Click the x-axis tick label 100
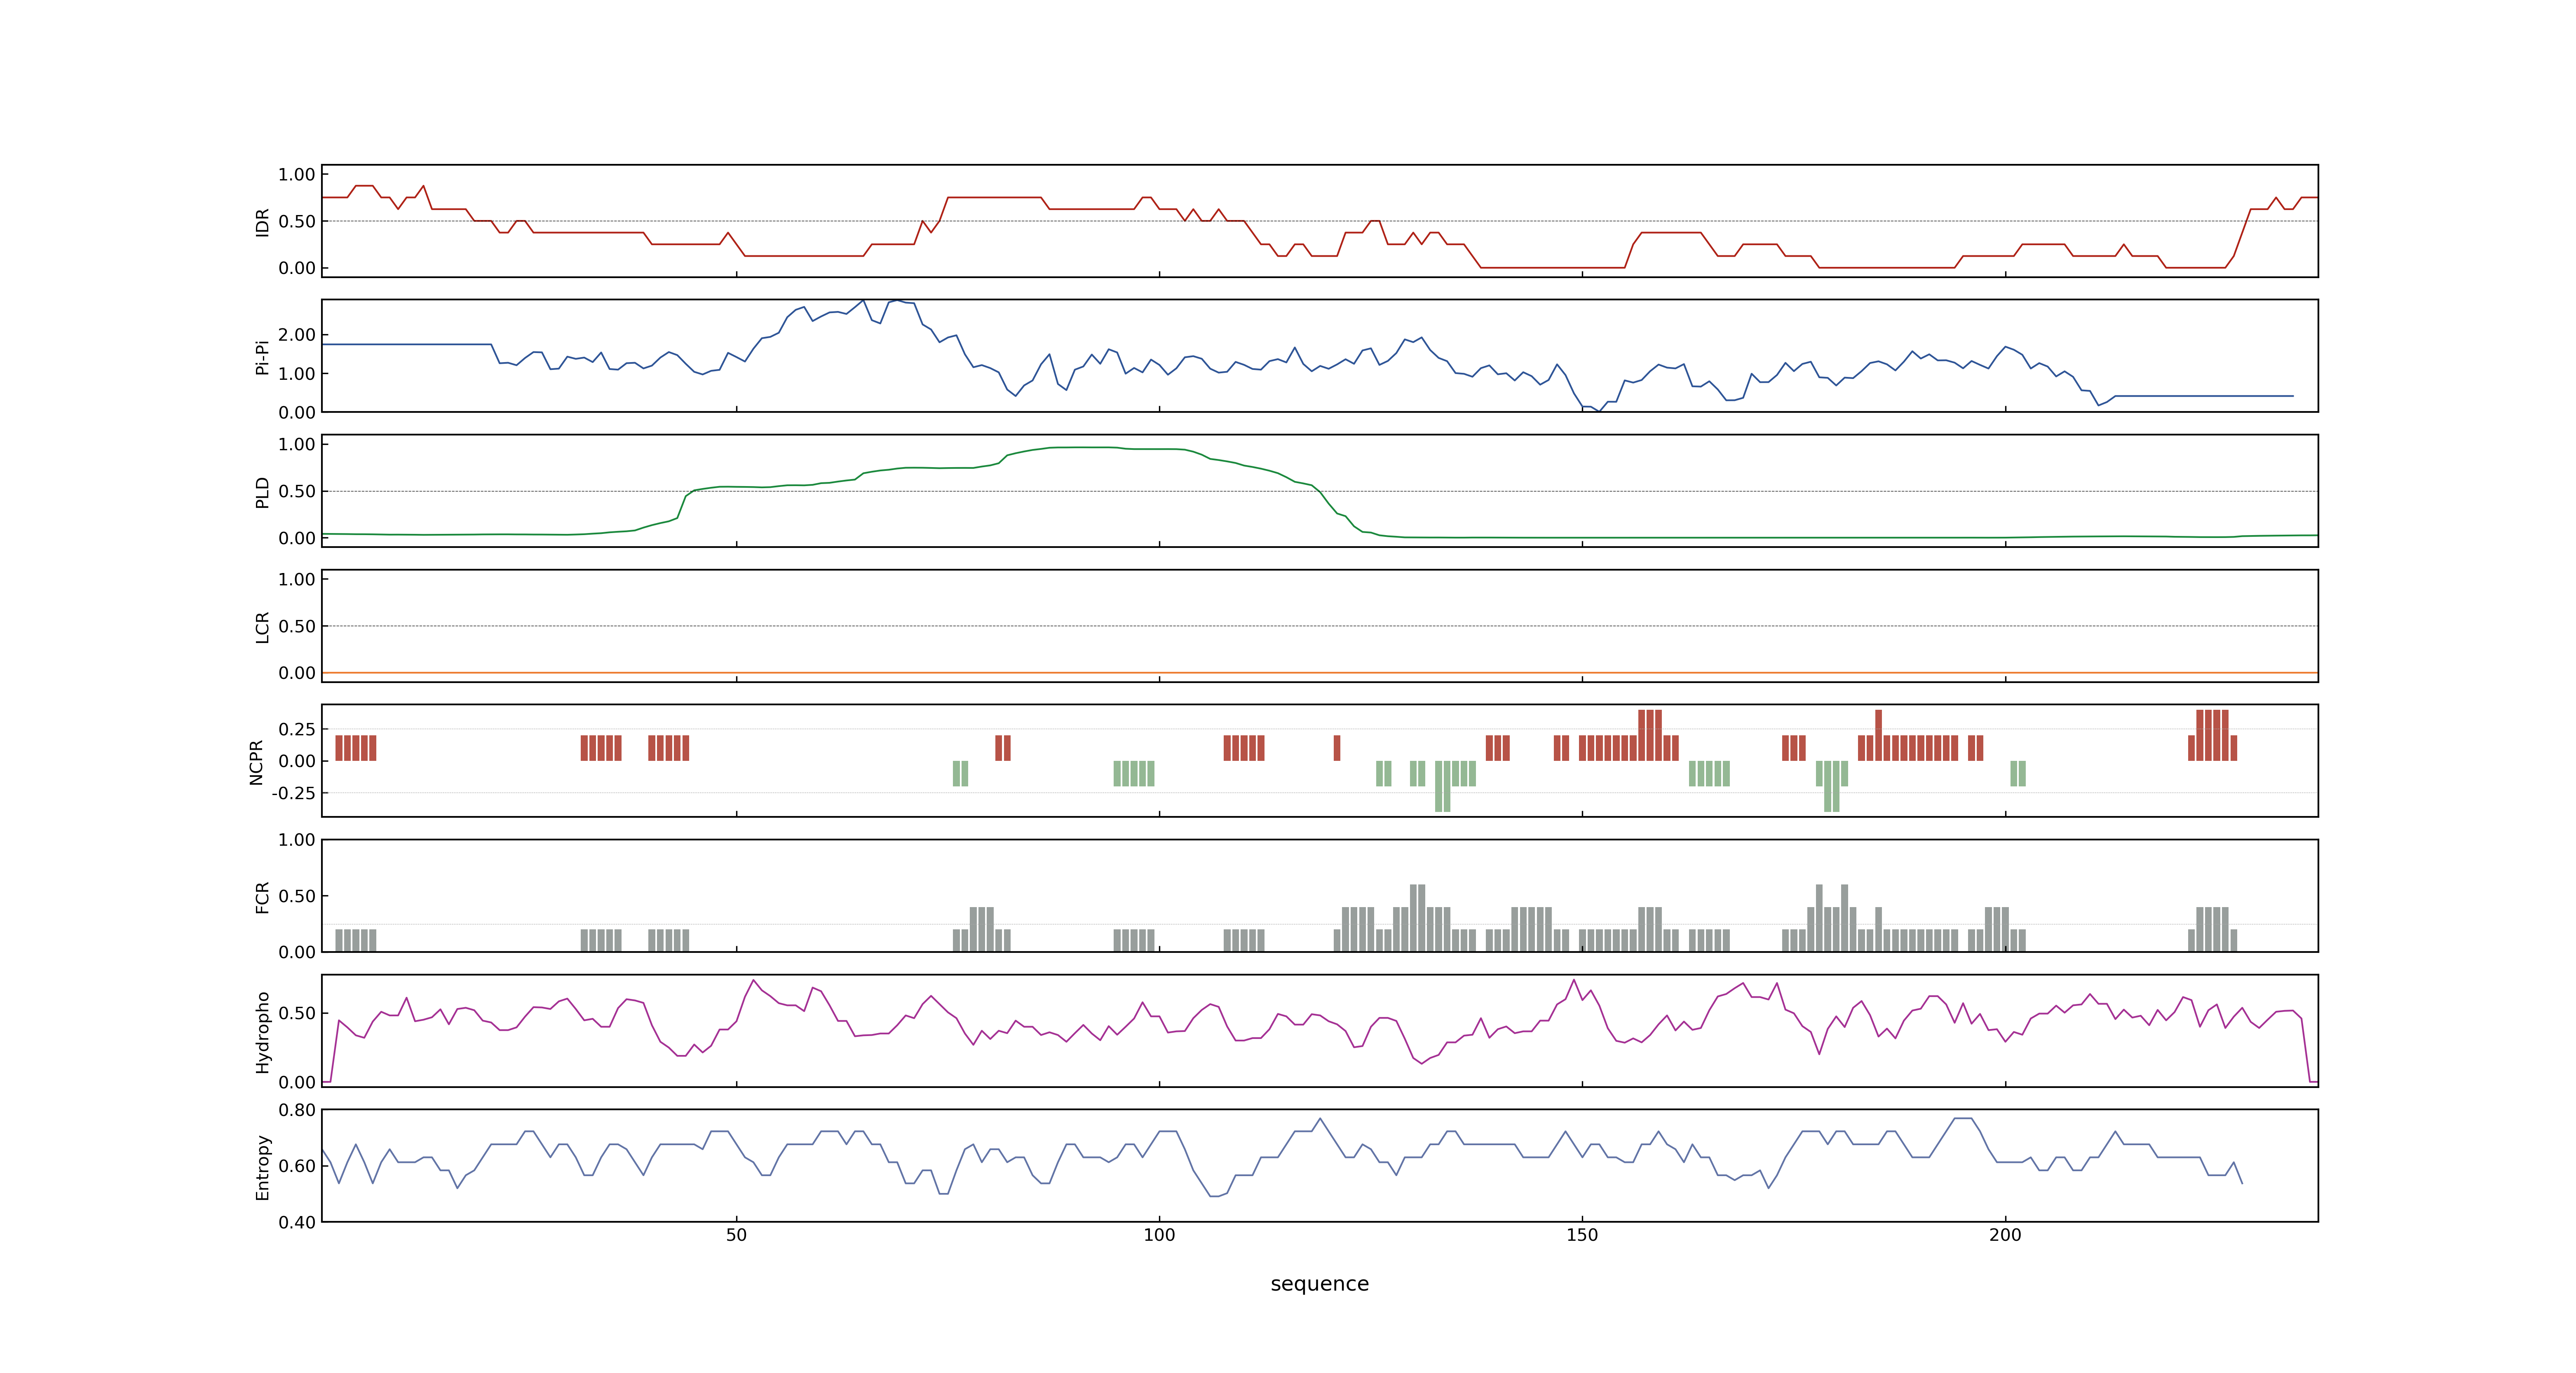 [1159, 1235]
